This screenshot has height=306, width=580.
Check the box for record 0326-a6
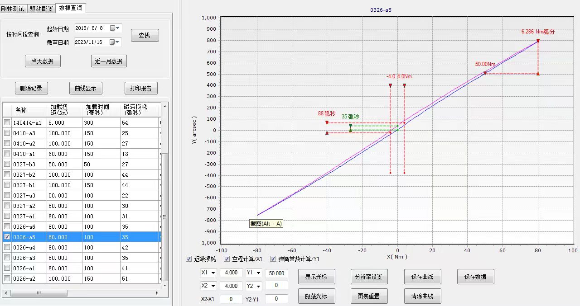pos(7,226)
